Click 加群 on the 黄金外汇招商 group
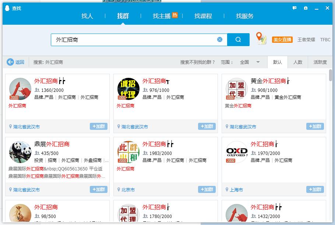Viewport: 335px width, 225px height. (315, 126)
